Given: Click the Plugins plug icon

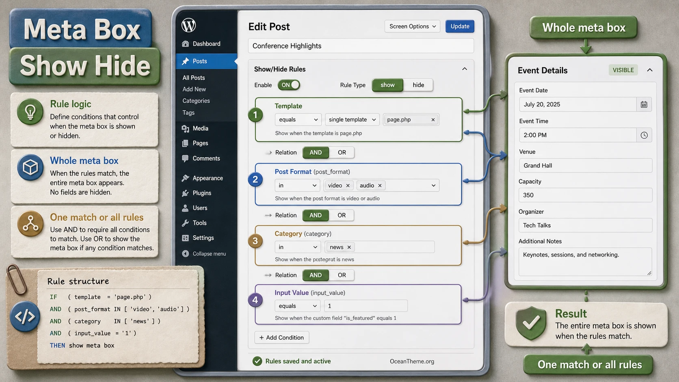Looking at the screenshot, I should (186, 193).
